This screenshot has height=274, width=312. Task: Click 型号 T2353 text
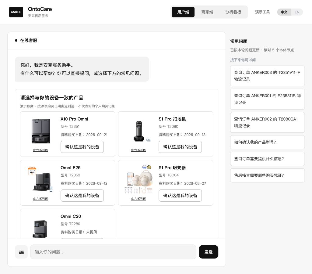click(x=70, y=175)
